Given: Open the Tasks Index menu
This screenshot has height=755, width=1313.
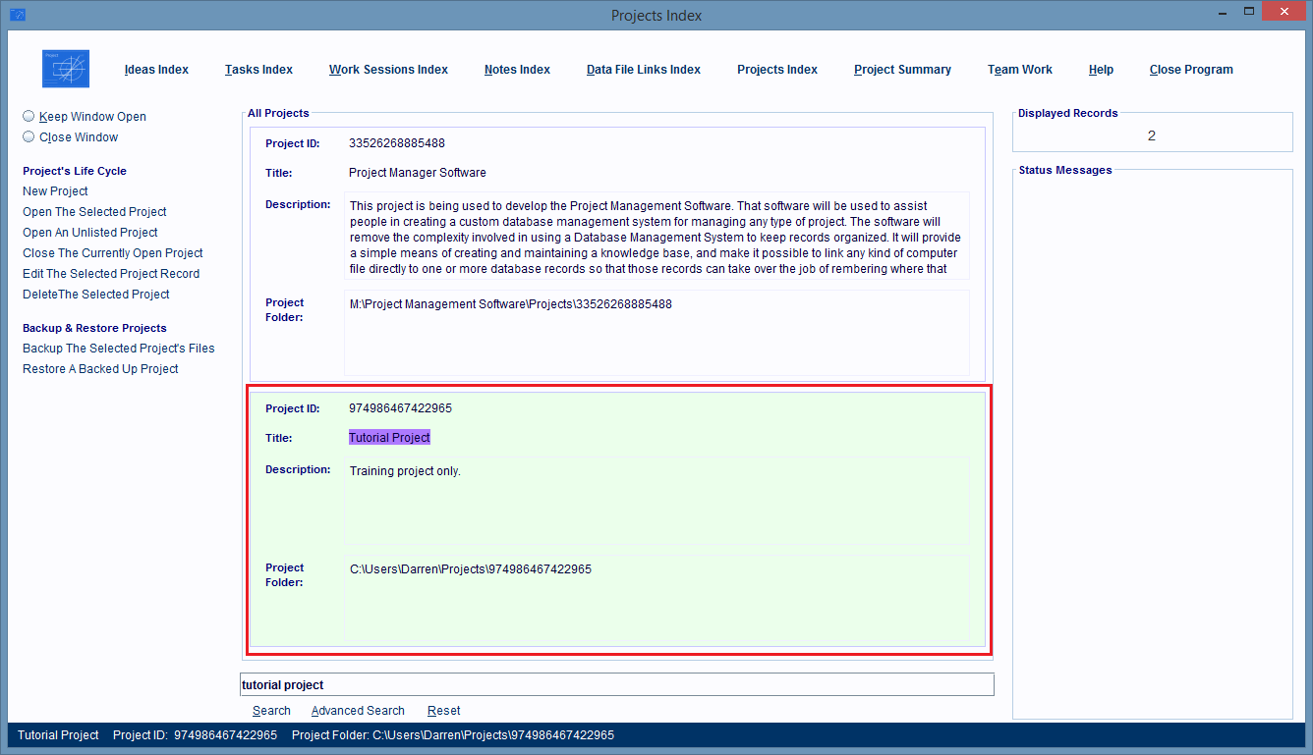Looking at the screenshot, I should click(x=258, y=70).
